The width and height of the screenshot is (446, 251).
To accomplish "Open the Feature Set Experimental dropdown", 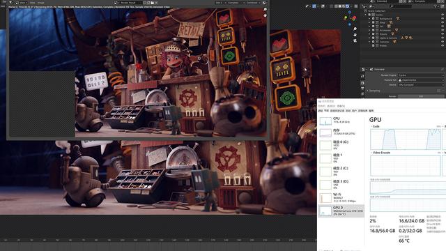I will coord(420,80).
